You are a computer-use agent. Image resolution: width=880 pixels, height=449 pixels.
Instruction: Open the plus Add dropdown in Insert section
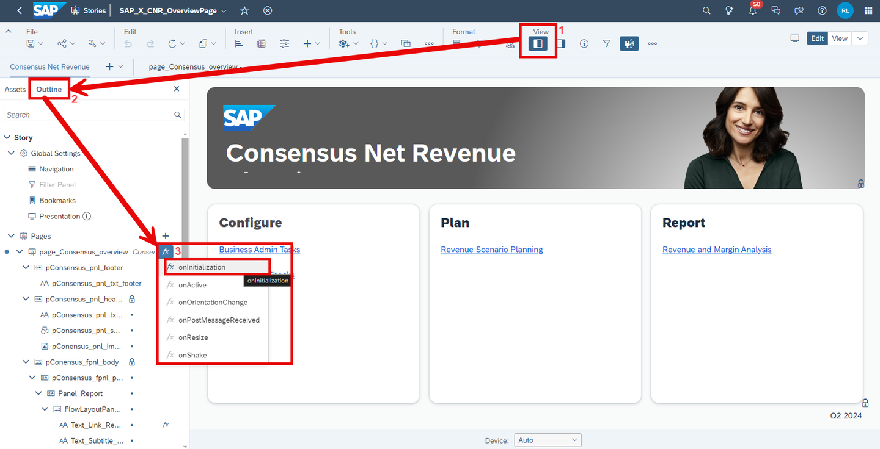click(x=312, y=43)
